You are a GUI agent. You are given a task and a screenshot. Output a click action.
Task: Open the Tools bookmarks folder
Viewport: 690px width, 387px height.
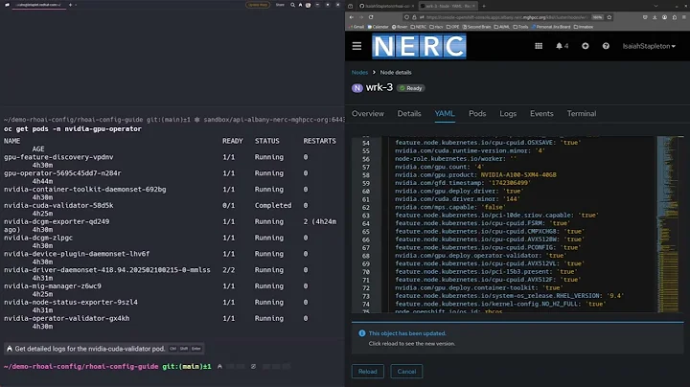click(520, 27)
